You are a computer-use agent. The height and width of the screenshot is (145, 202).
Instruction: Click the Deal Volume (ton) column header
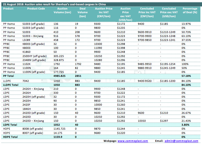(83, 12)
